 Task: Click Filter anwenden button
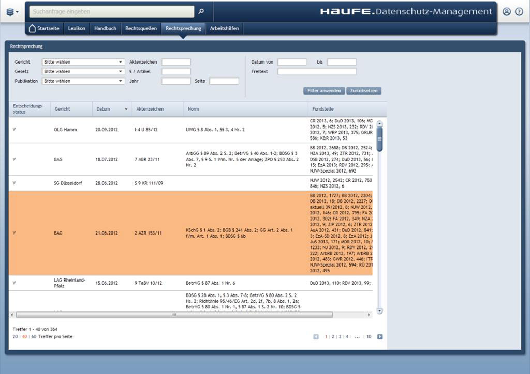coord(324,91)
